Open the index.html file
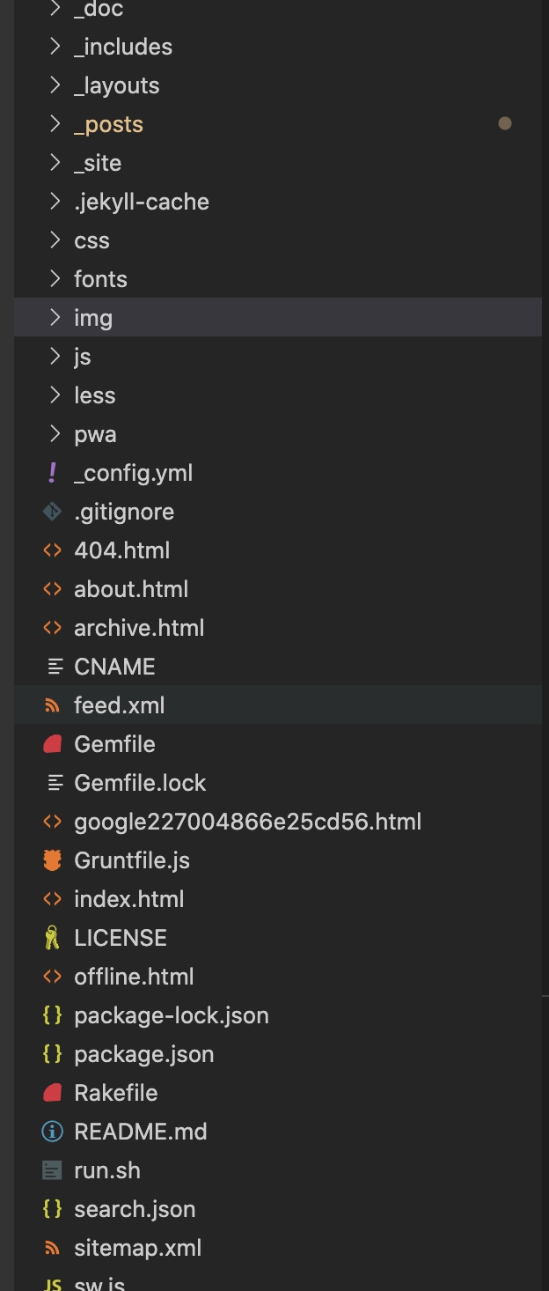The height and width of the screenshot is (1291, 549). (129, 899)
